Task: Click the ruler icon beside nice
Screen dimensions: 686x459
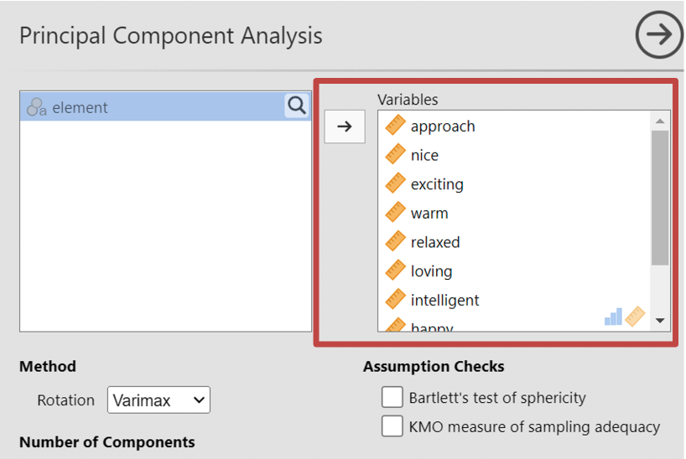Action: pos(395,155)
